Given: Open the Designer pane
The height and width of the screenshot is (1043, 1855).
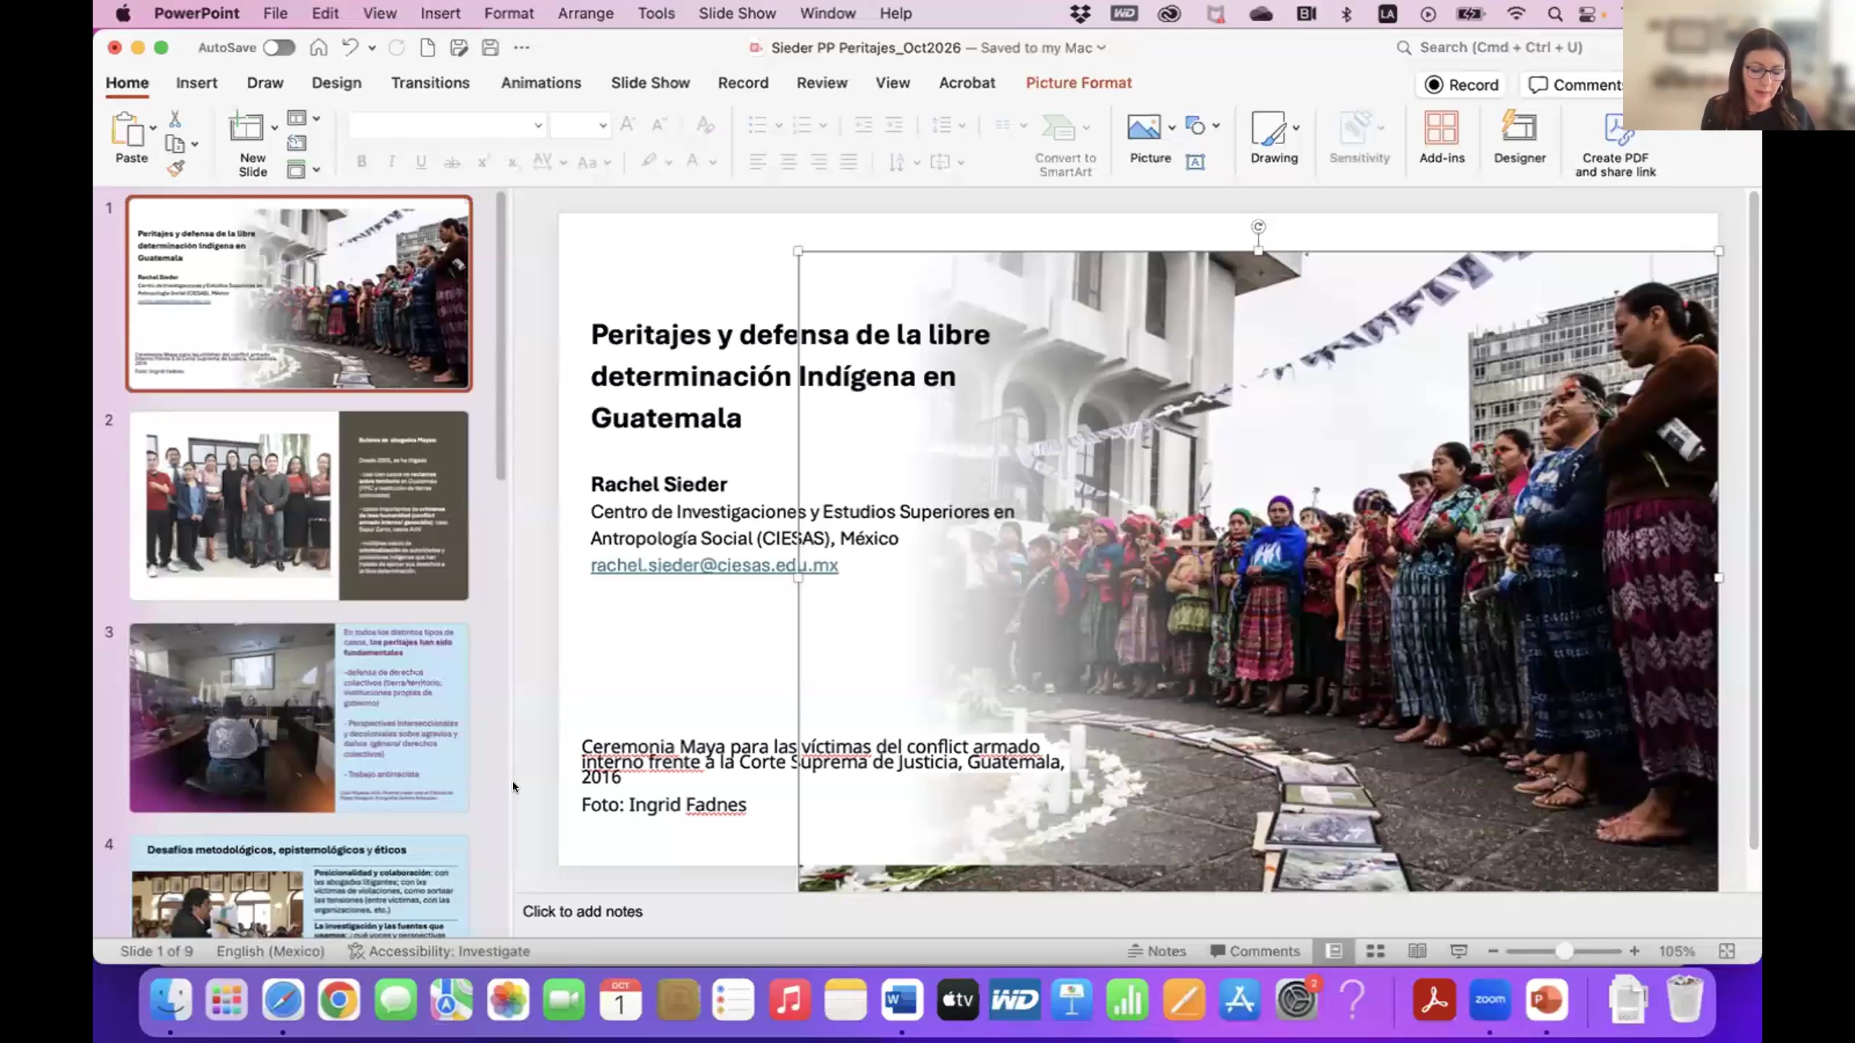Looking at the screenshot, I should click(x=1520, y=137).
